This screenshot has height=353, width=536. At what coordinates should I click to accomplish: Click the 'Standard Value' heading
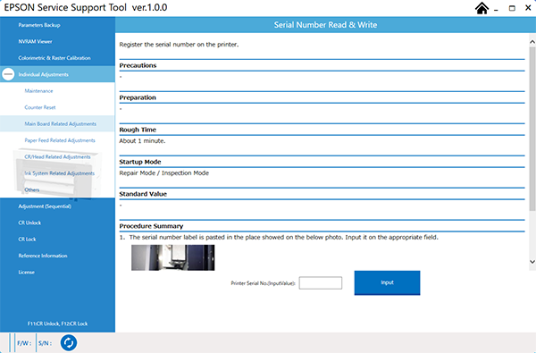click(x=143, y=194)
